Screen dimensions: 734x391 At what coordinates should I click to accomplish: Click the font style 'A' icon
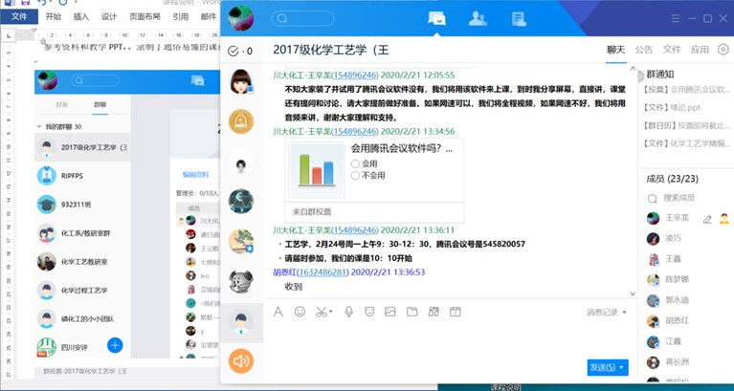(x=278, y=312)
